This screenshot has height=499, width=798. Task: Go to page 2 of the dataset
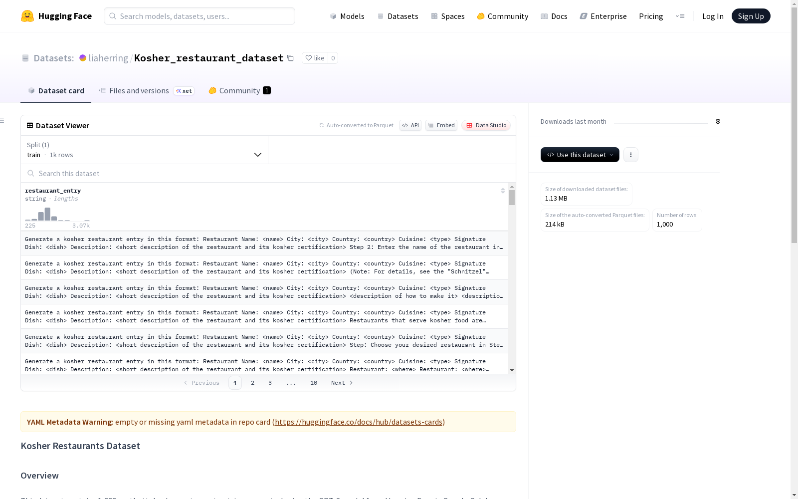[253, 383]
